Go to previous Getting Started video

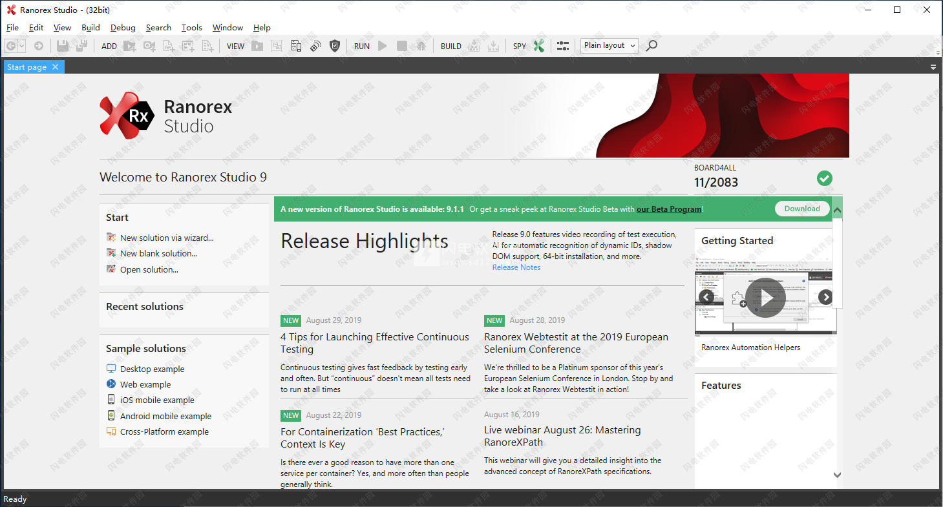(706, 297)
